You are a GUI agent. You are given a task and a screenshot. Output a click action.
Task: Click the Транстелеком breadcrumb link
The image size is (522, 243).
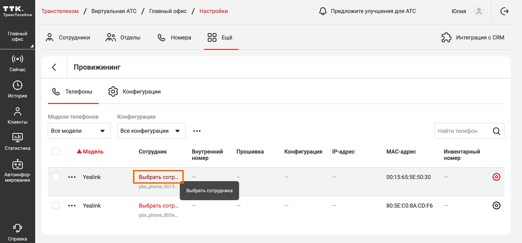tap(60, 11)
